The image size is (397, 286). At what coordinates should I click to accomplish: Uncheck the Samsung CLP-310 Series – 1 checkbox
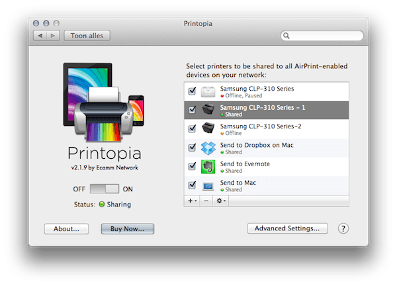(x=192, y=110)
